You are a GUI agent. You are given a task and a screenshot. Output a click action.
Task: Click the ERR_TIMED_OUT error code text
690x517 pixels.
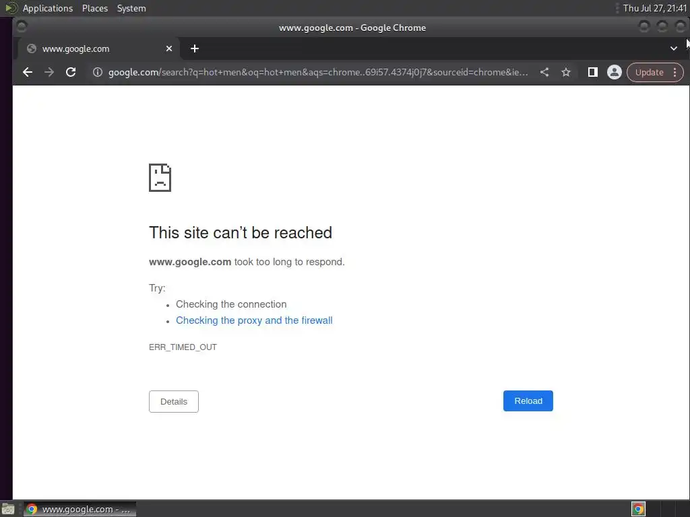click(183, 347)
